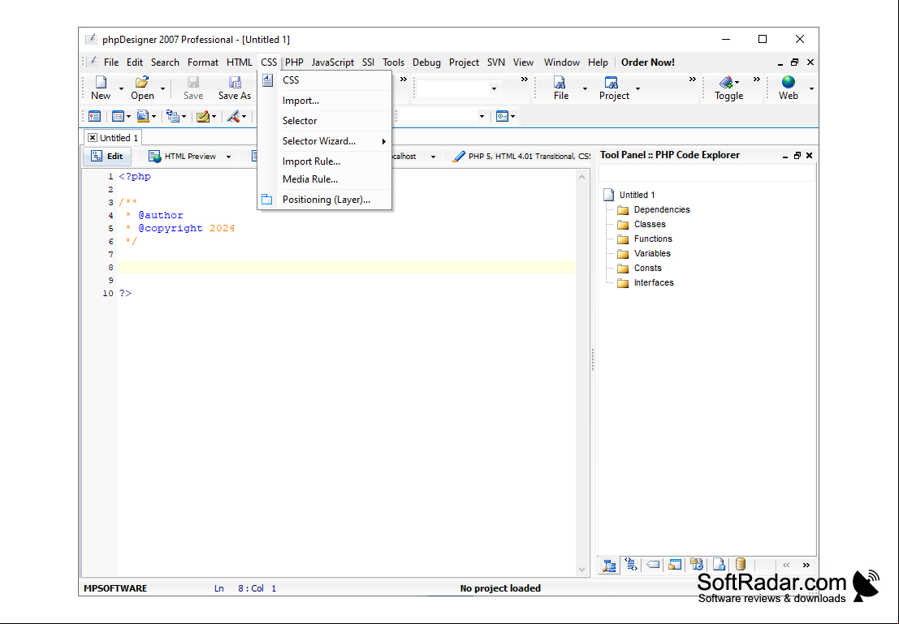Open the SVN menu
Viewport: 899px width, 624px height.
pos(496,62)
